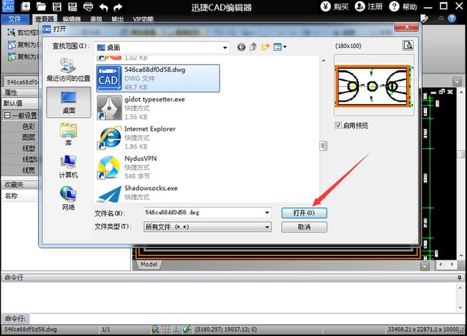Image resolution: width=467 pixels, height=336 pixels.
Task: Select 库 in the places sidebar
Action: [x=69, y=134]
